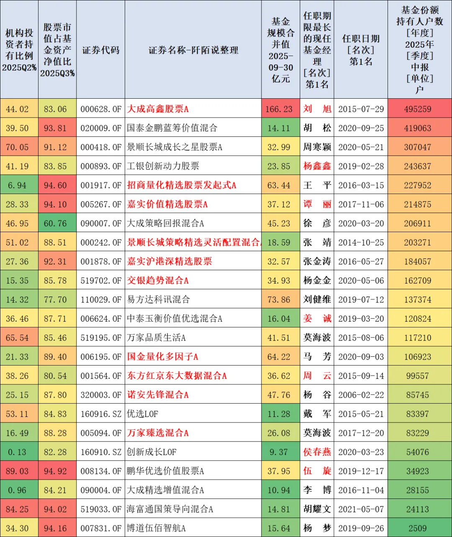The image size is (452, 537).
Task: Click holder count 2509
Action: [x=418, y=528]
